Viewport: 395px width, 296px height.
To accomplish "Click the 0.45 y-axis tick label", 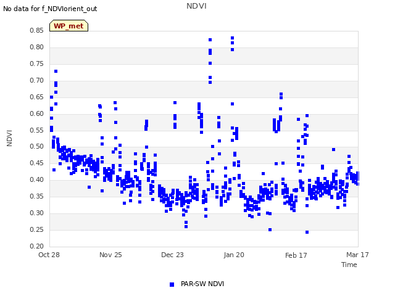I will [36, 163].
